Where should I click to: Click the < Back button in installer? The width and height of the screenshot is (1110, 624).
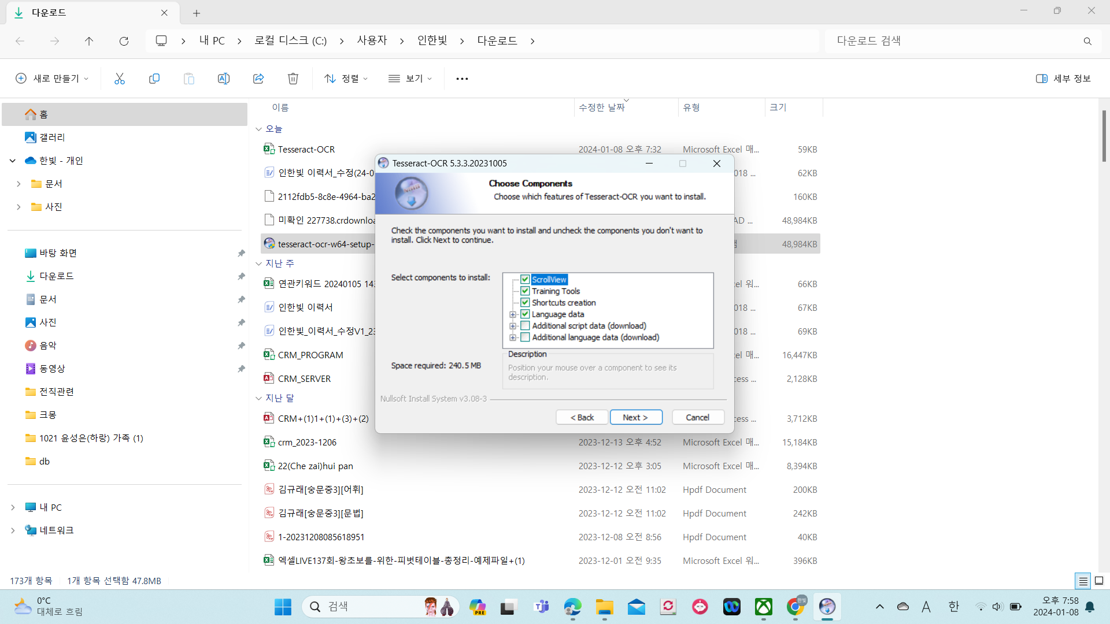(x=582, y=417)
